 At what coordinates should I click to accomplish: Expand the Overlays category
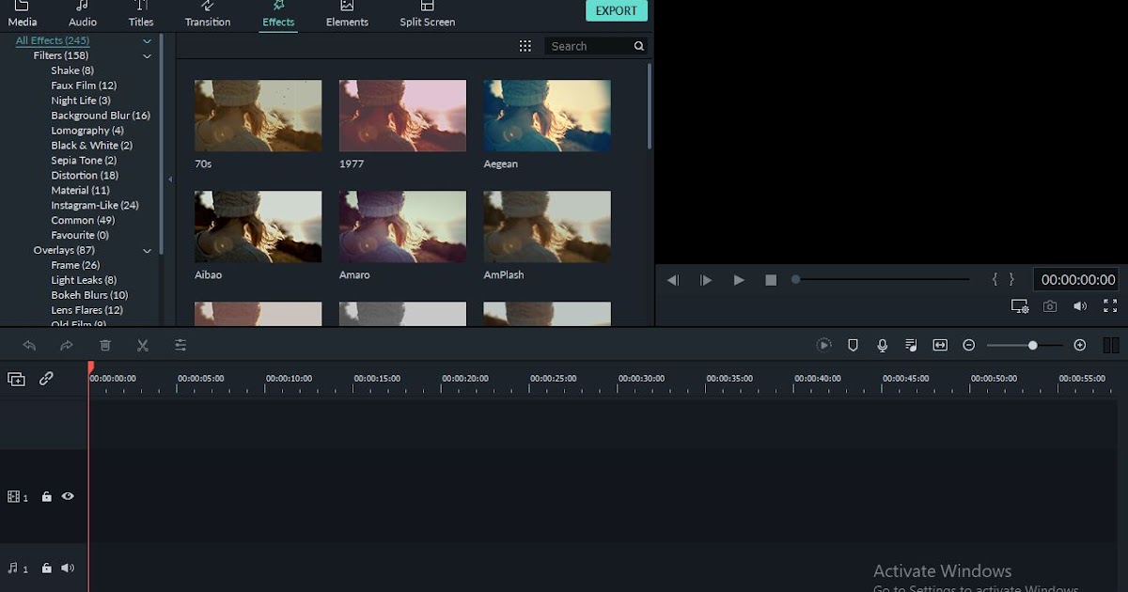click(x=147, y=251)
